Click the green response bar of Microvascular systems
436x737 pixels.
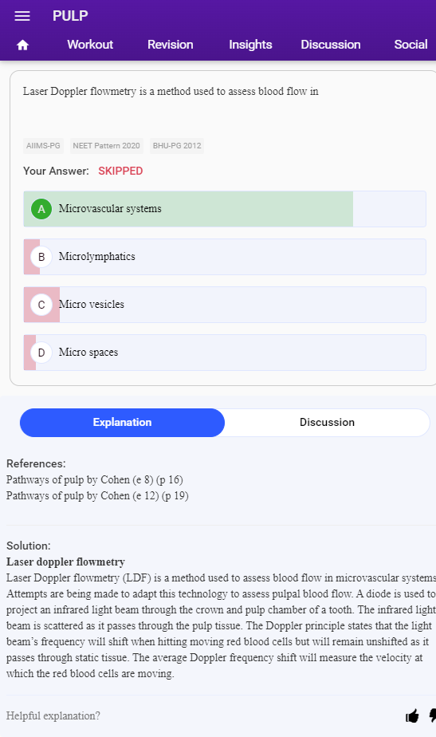pos(188,209)
